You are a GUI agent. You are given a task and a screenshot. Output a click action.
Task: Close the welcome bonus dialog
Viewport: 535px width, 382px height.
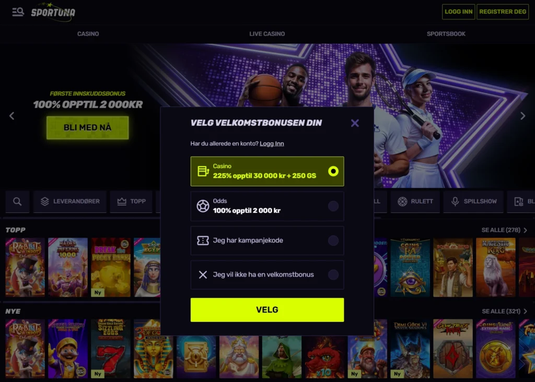point(355,123)
